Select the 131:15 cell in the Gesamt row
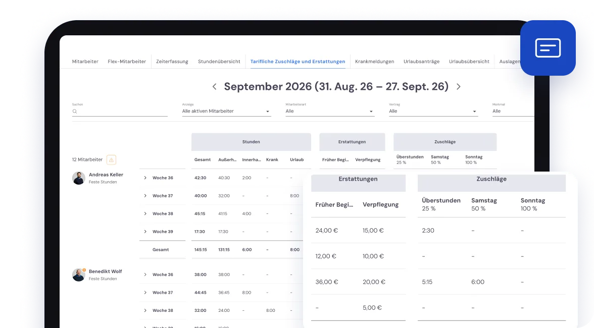594x328 pixels. coord(224,250)
